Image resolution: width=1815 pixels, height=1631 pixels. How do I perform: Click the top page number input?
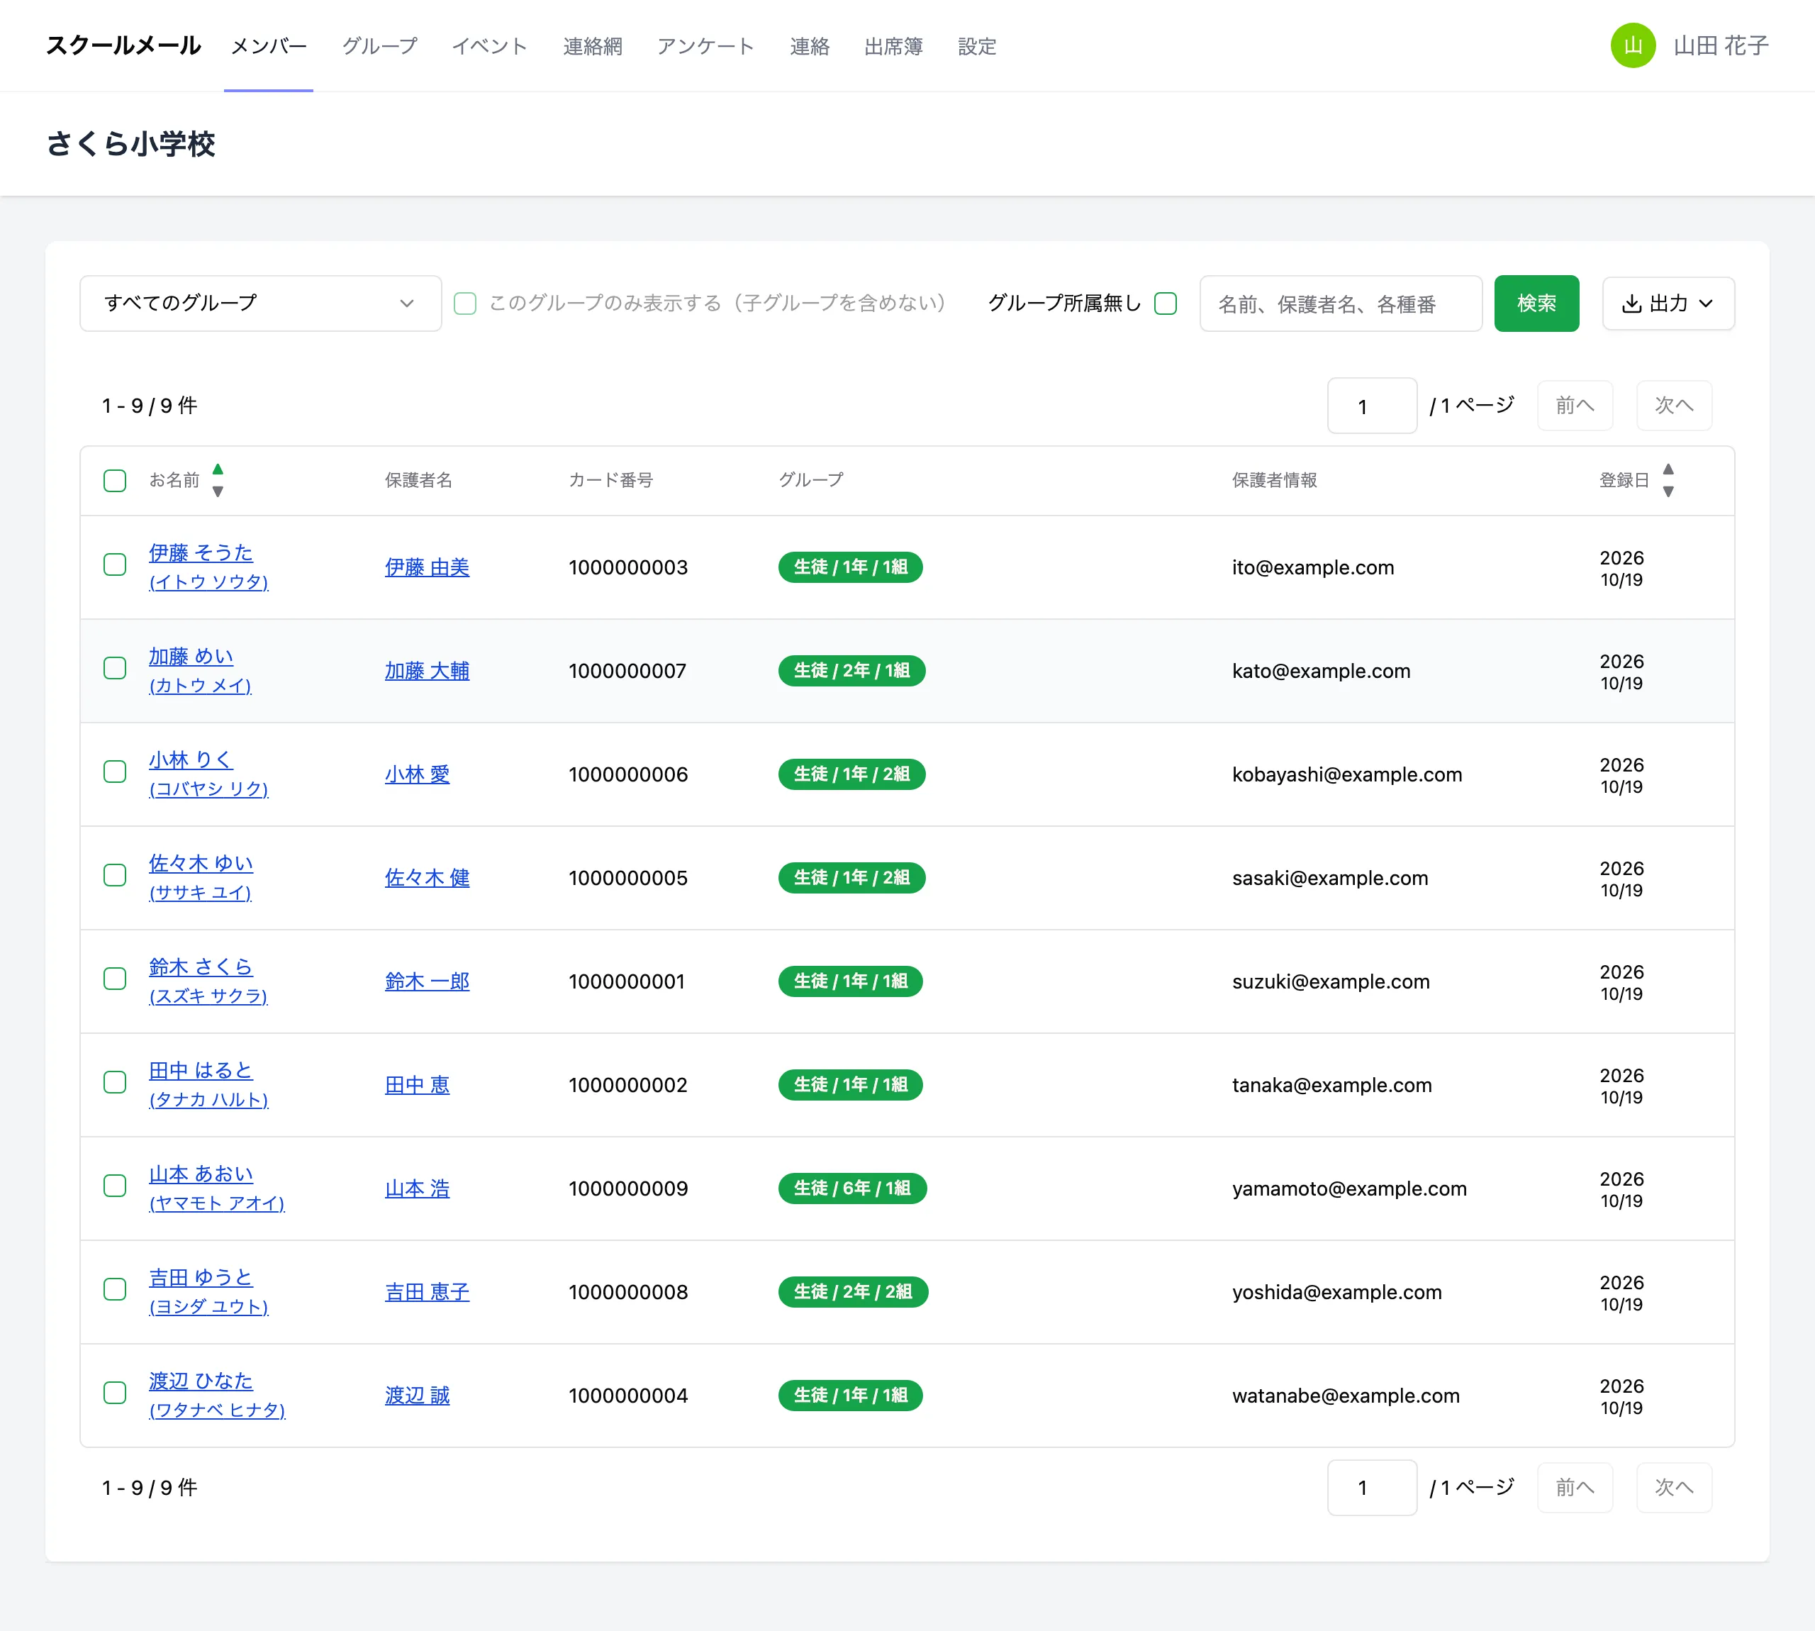coord(1372,406)
